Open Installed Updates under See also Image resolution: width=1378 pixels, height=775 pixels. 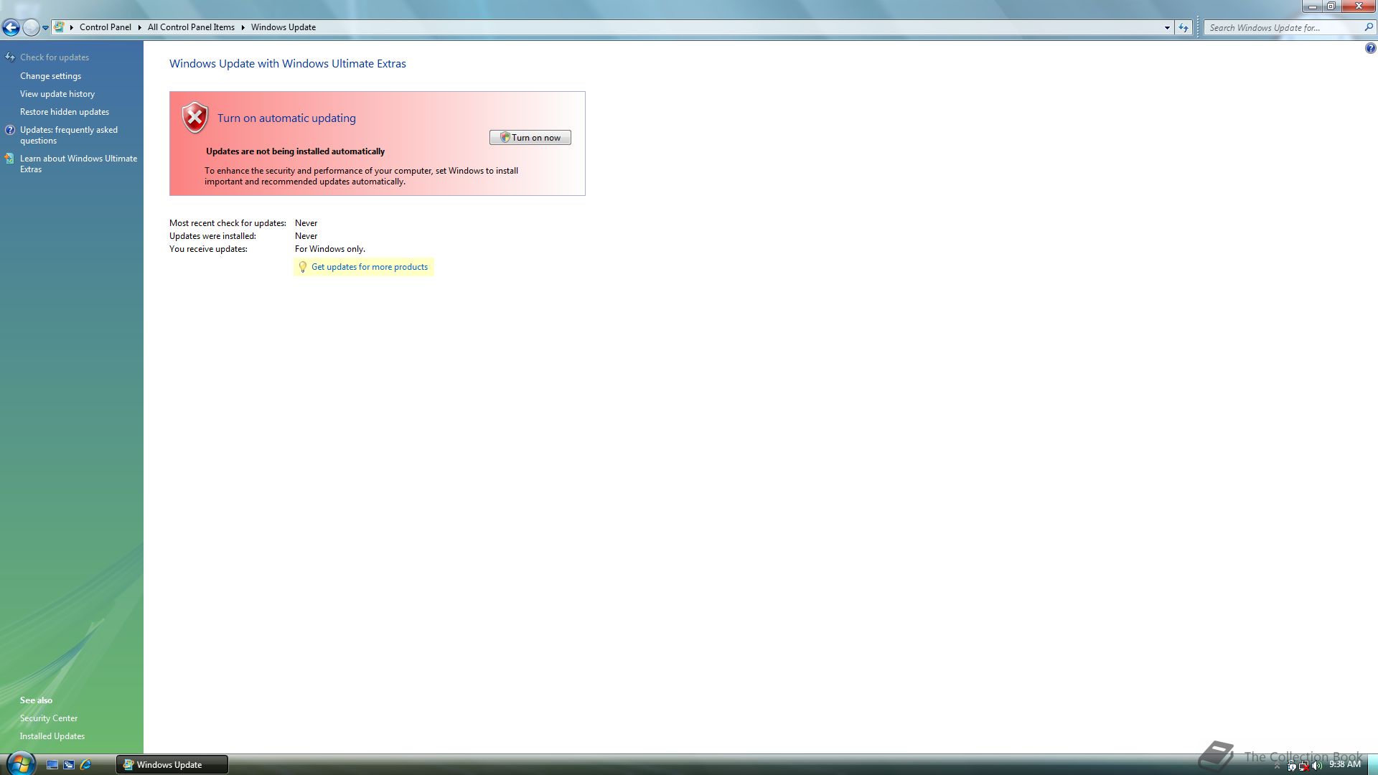point(52,736)
